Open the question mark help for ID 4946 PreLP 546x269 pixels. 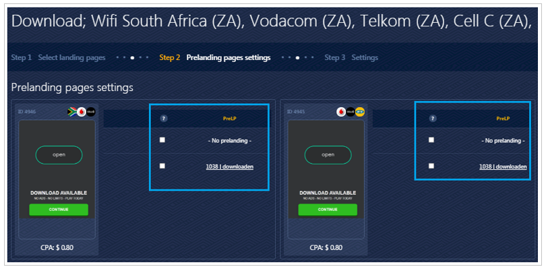pyautogui.click(x=164, y=119)
